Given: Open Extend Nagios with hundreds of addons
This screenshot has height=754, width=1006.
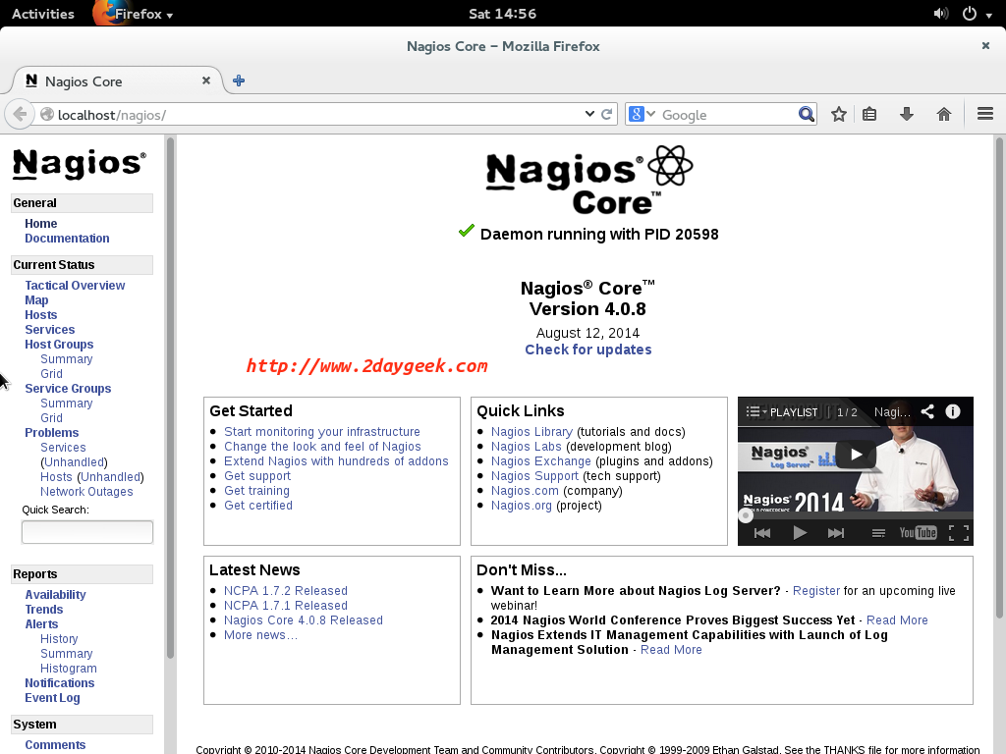Looking at the screenshot, I should (336, 461).
